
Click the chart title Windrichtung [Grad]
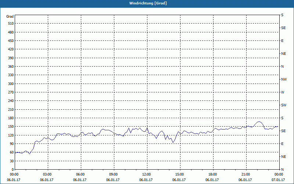148,3
